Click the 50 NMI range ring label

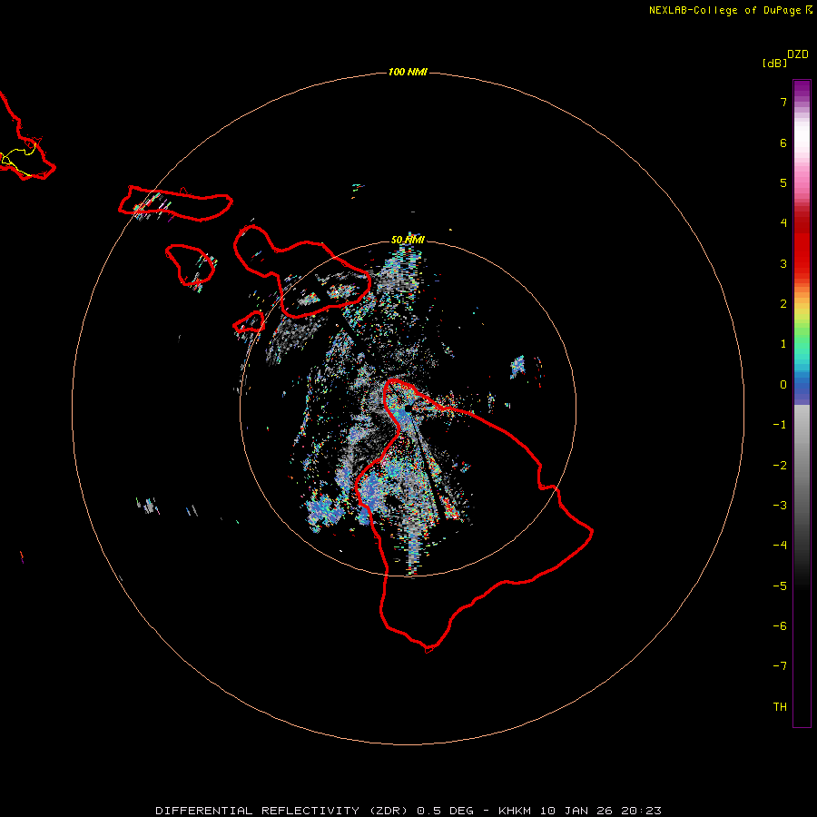tap(408, 240)
